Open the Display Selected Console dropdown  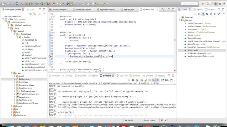tap(169, 80)
